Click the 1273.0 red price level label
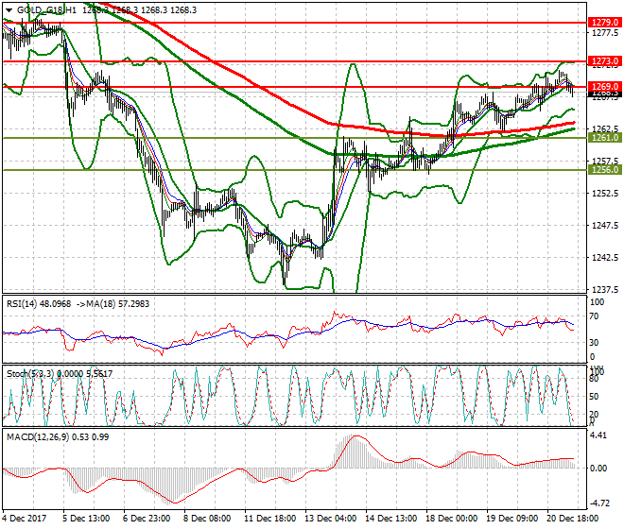Image resolution: width=624 pixels, height=529 pixels. tap(605, 61)
